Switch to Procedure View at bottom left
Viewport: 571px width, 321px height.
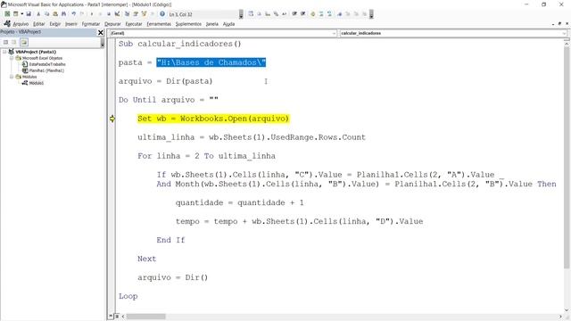tap(111, 317)
